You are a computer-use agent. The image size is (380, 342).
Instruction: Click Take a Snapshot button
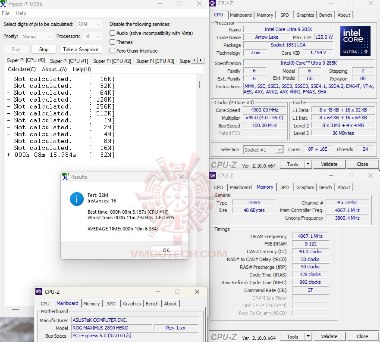81,50
